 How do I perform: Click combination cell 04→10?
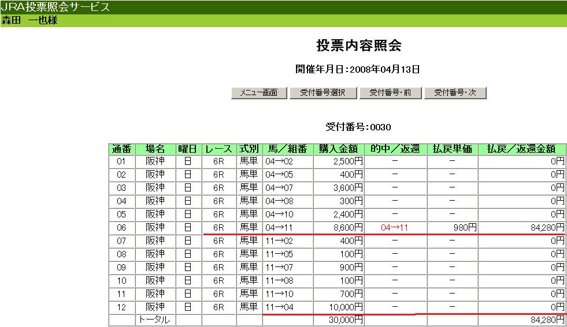point(279,215)
